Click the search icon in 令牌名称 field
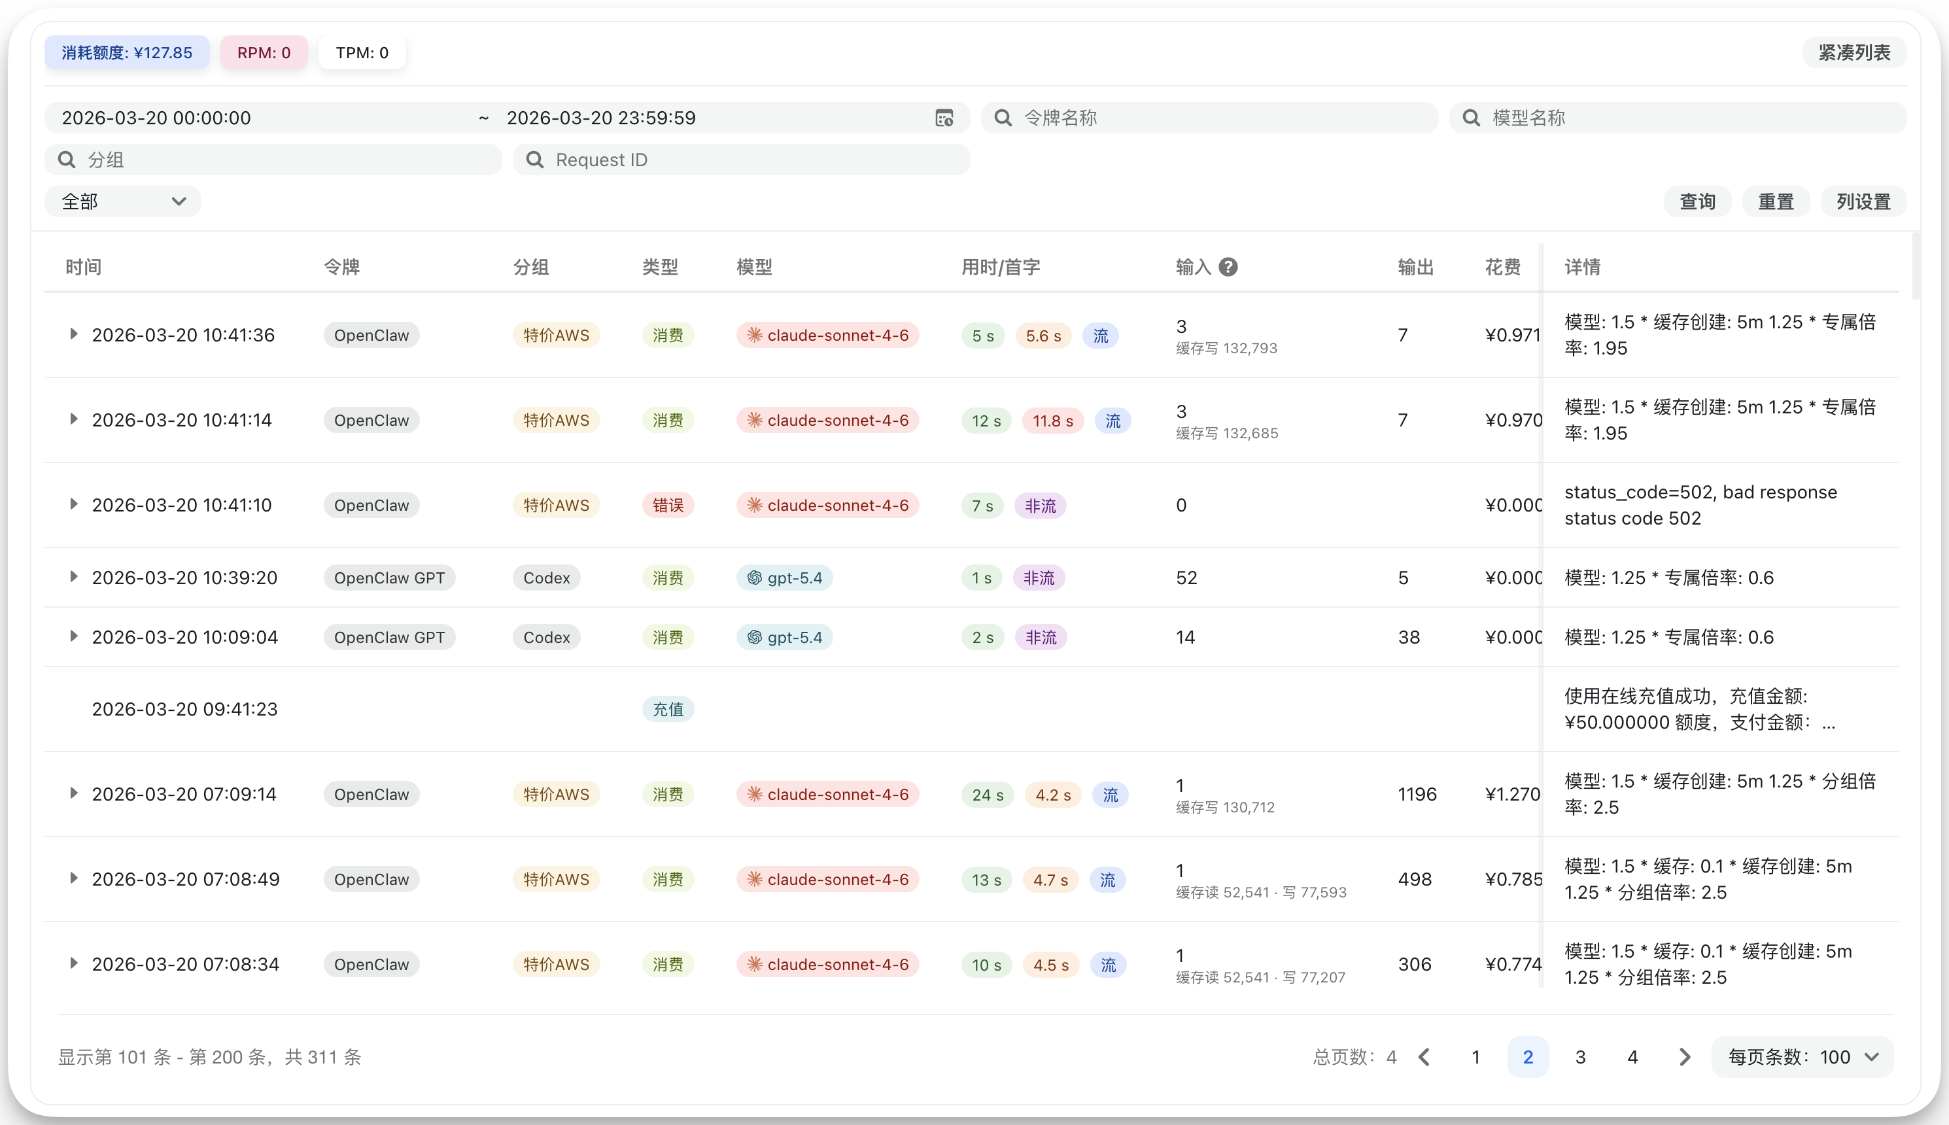 [1003, 118]
